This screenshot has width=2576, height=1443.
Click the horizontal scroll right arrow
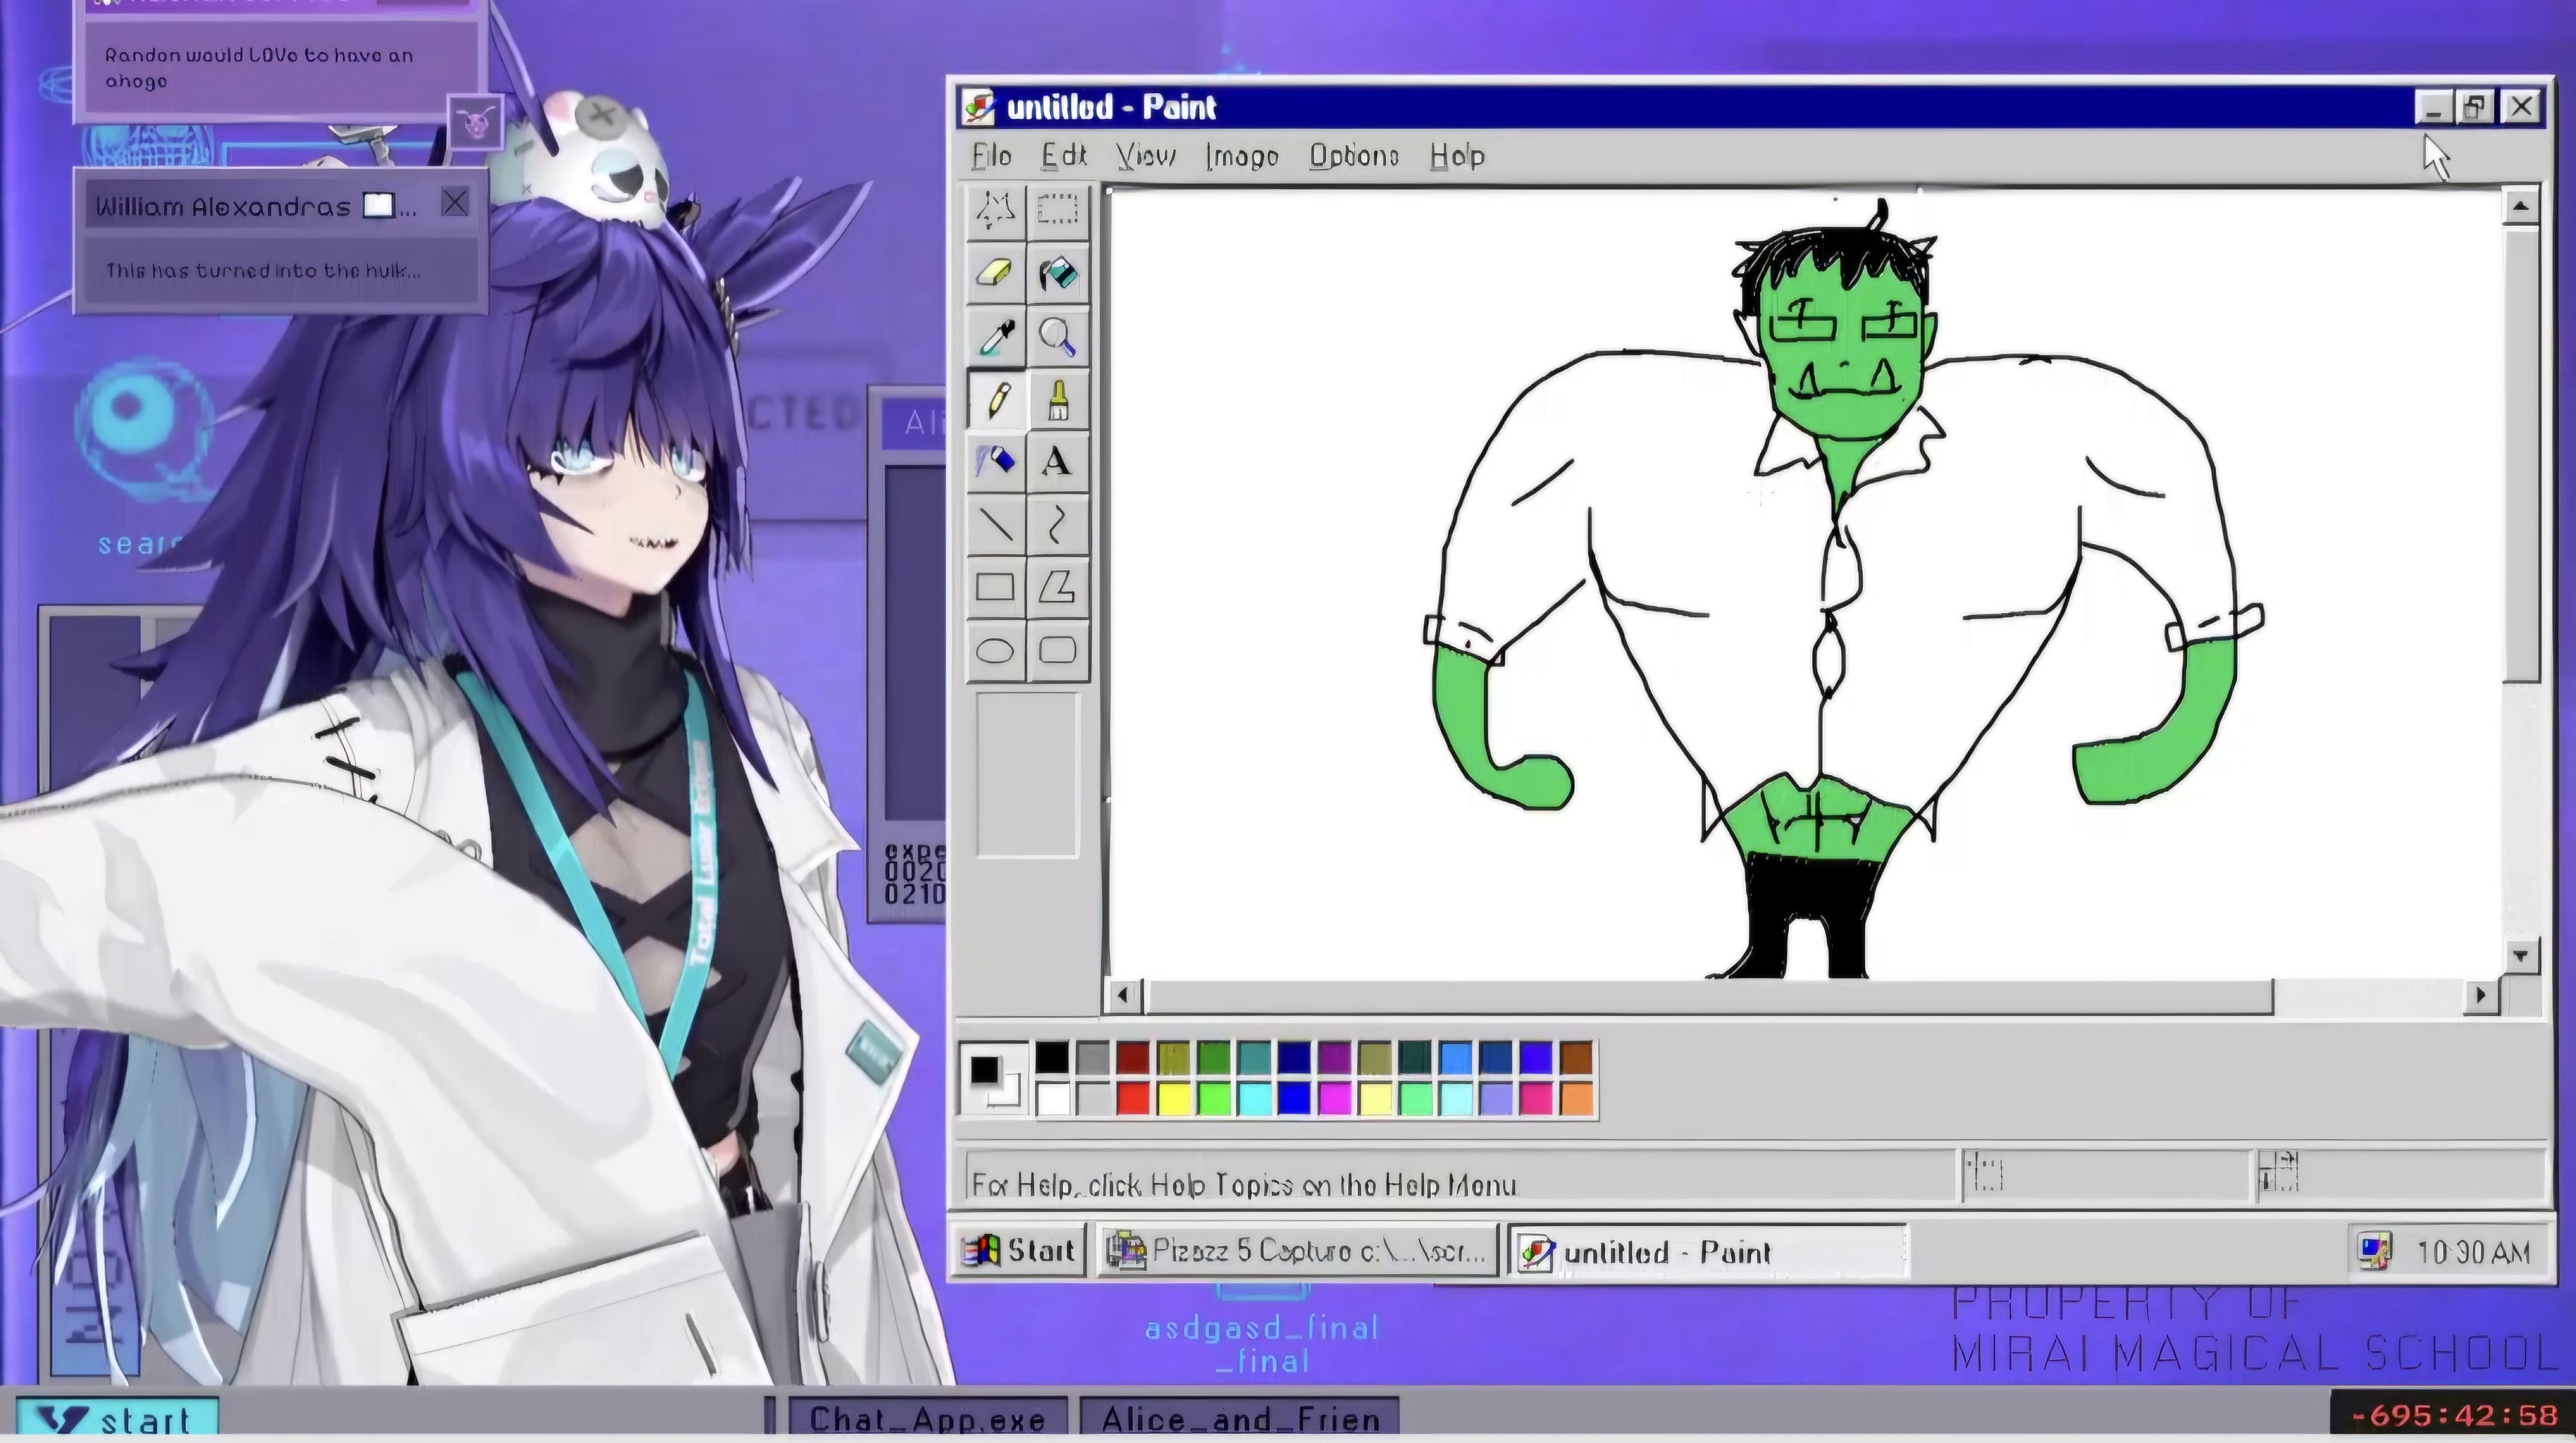[x=2480, y=996]
